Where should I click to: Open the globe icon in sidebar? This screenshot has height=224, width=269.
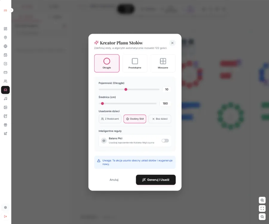[5, 46]
